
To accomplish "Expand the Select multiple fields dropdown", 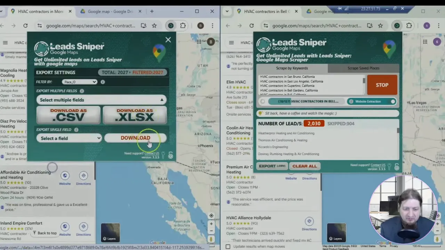I will [101, 100].
